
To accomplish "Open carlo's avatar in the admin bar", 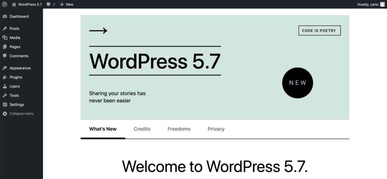I will 382,4.
